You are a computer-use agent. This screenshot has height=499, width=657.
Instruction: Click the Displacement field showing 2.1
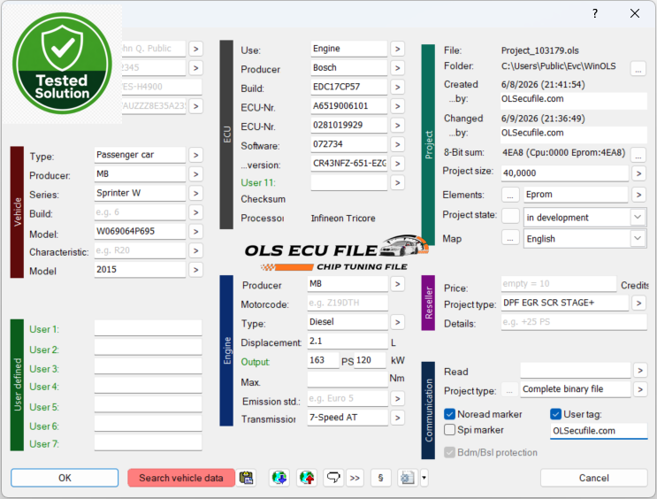348,342
